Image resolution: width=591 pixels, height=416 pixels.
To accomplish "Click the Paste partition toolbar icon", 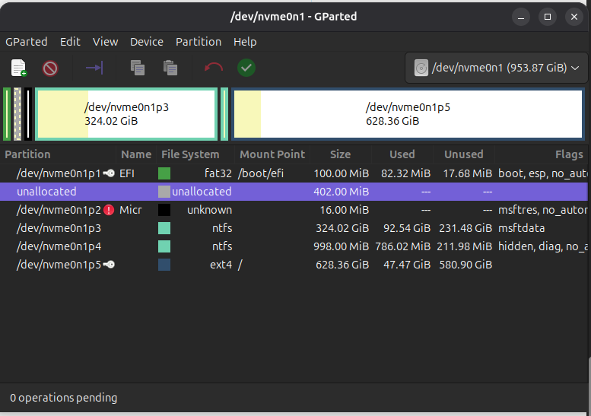I will pos(170,68).
